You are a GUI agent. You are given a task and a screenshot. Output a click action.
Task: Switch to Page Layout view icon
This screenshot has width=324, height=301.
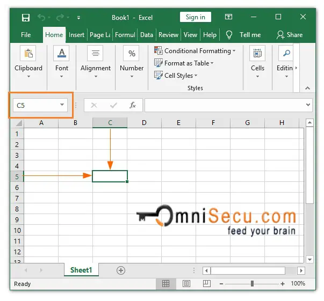click(186, 284)
